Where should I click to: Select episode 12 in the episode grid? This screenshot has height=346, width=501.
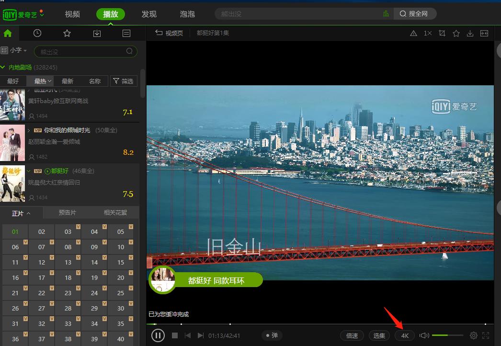tap(42, 262)
